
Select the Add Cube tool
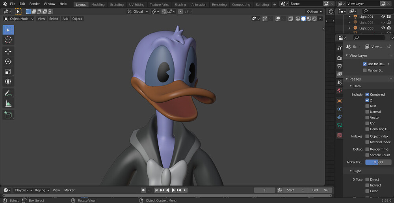pyautogui.click(x=8, y=115)
